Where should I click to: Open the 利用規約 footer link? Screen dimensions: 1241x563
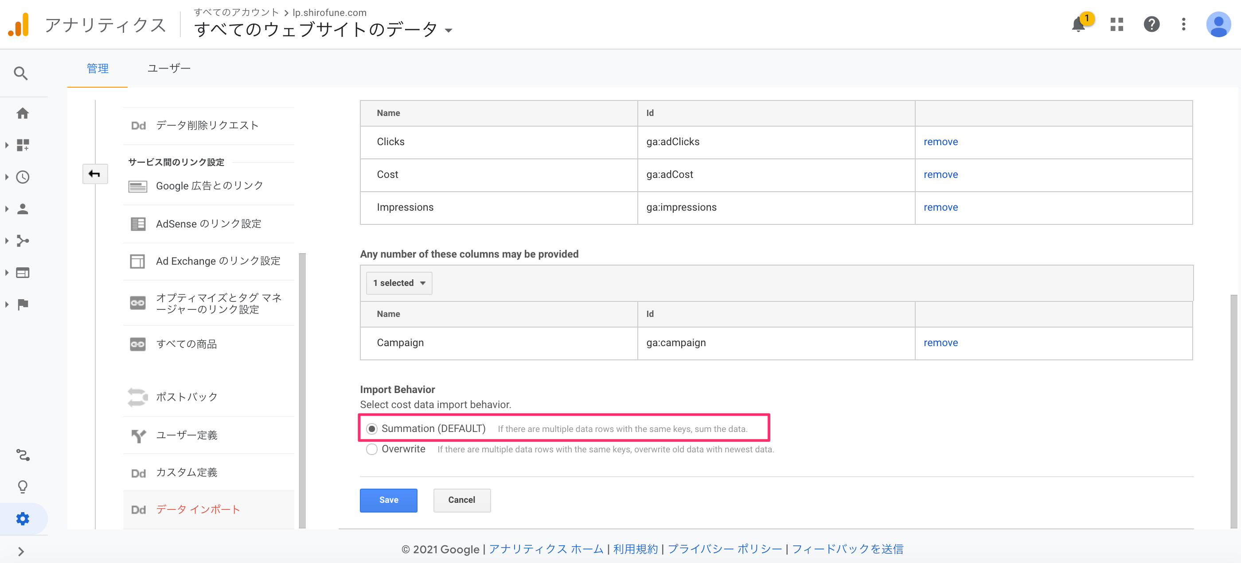pyautogui.click(x=635, y=549)
